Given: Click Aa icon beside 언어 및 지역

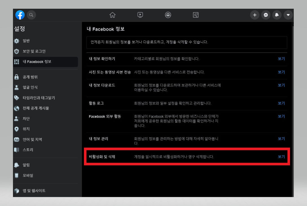Looking at the screenshot, I should click(17, 139).
